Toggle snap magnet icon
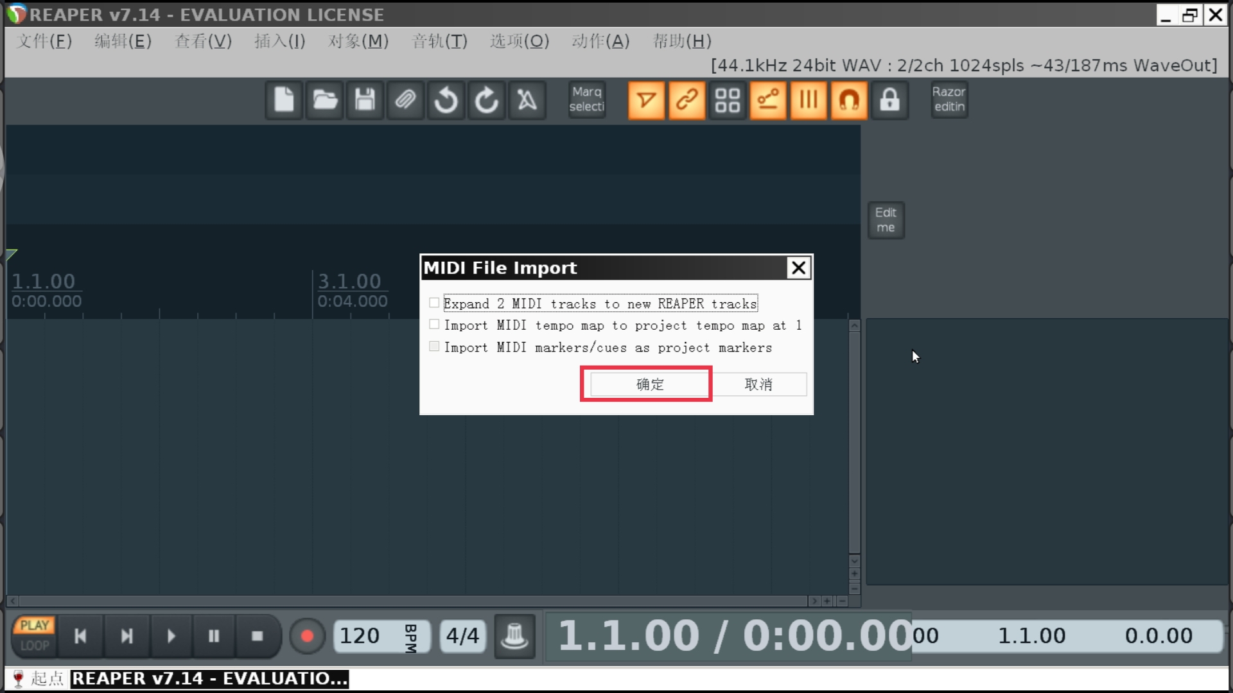 pyautogui.click(x=849, y=100)
